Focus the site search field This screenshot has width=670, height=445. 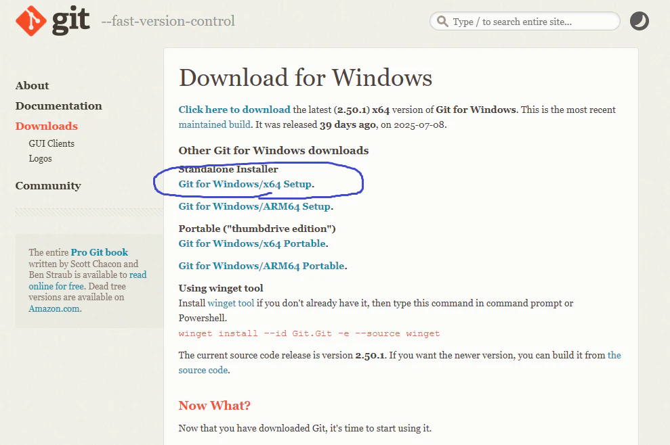[525, 22]
